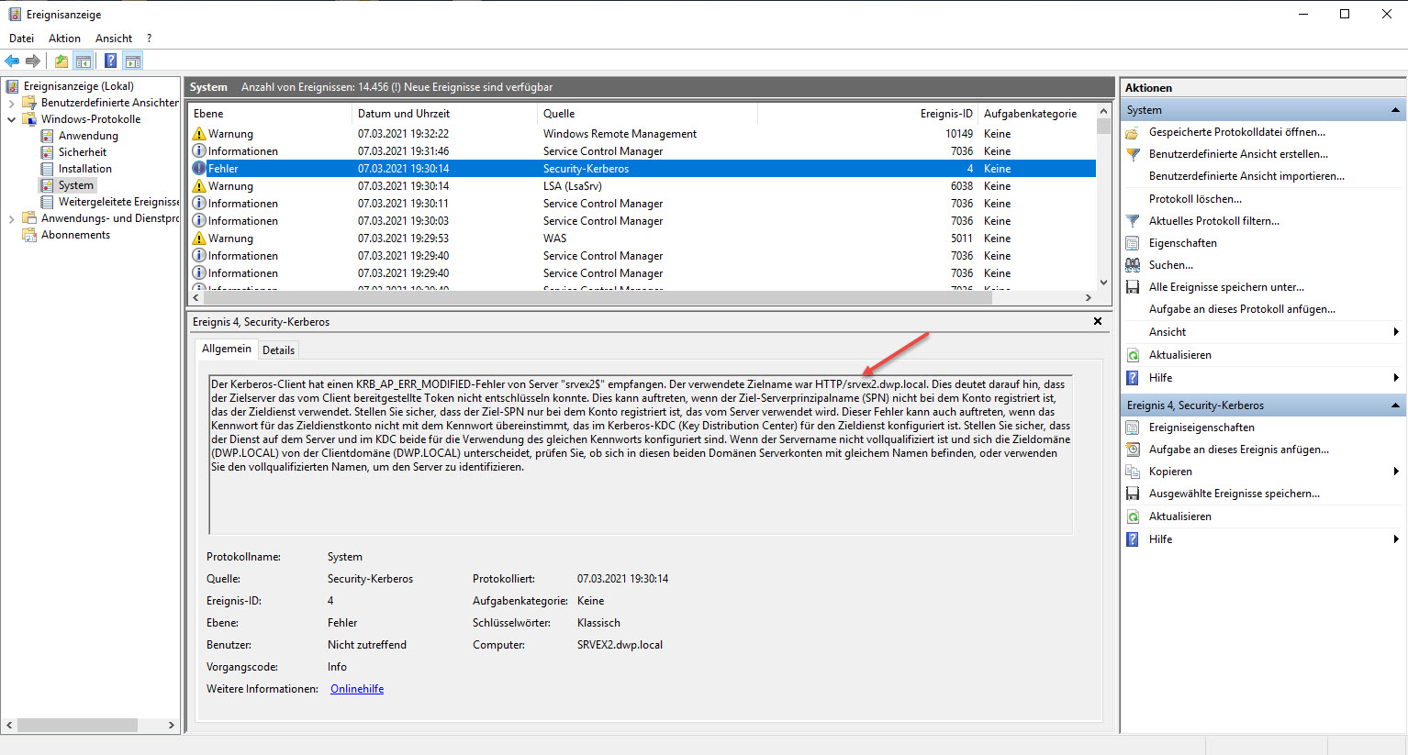Click the save icon for Alle Ereignisse speichern
This screenshot has width=1408, height=755.
pyautogui.click(x=1133, y=287)
